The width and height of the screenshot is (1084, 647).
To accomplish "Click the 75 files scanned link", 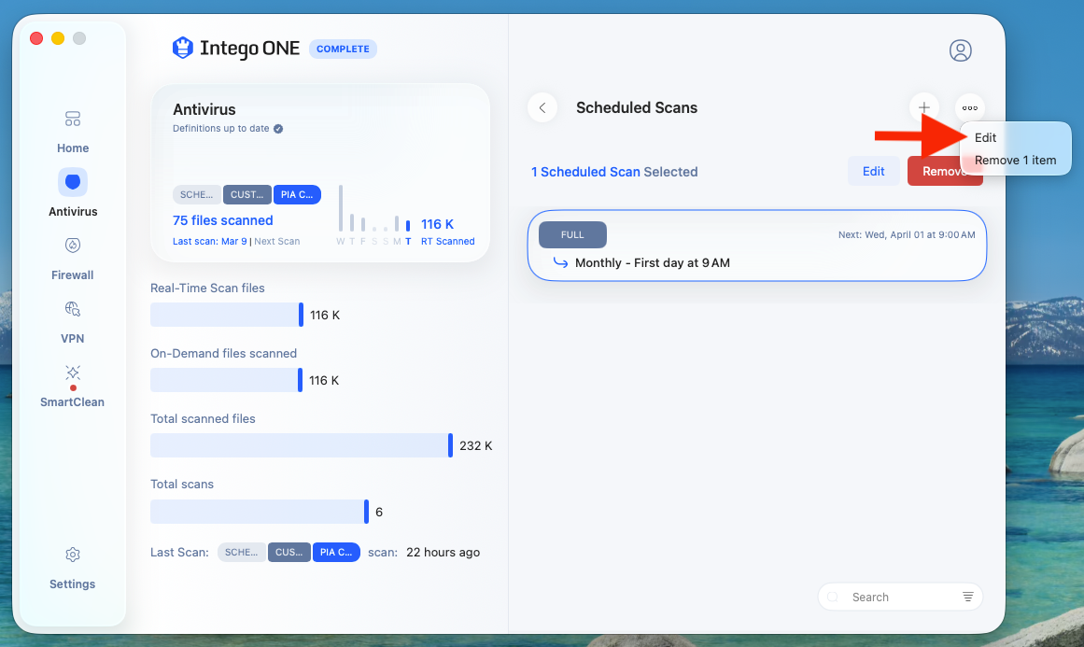I will [222, 220].
